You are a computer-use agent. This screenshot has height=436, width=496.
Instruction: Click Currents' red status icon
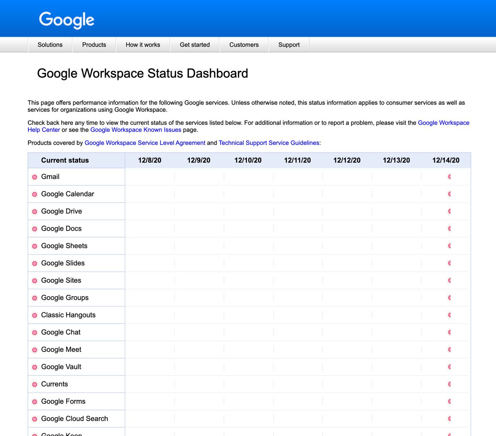coord(34,384)
